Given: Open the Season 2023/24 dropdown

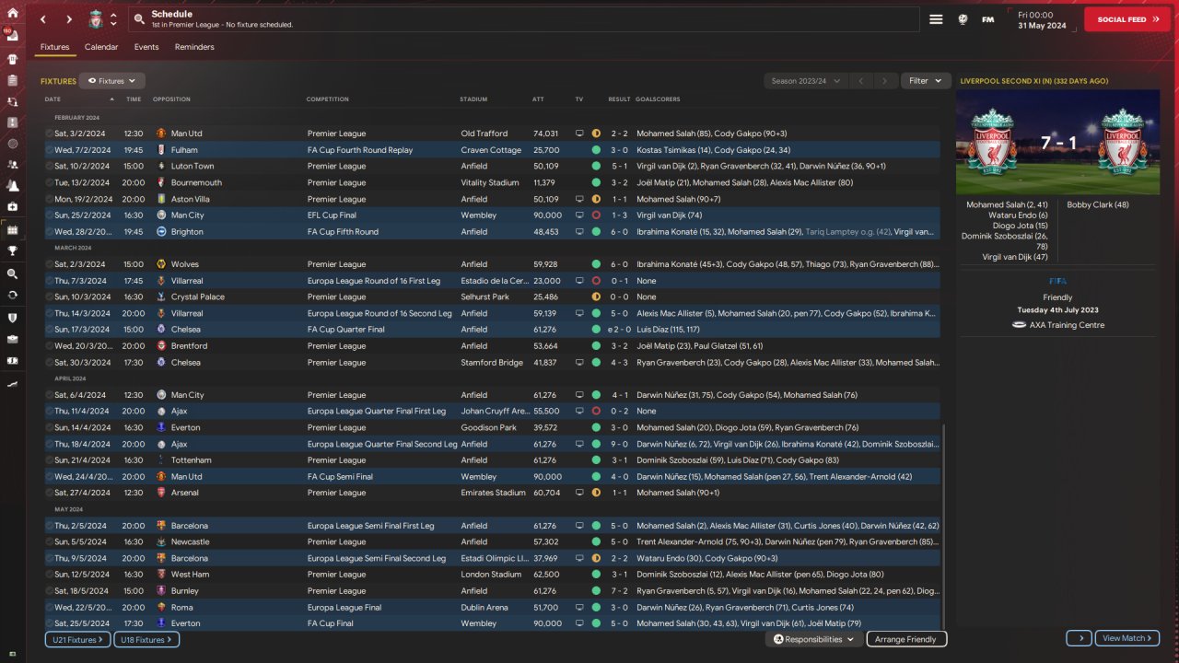Looking at the screenshot, I should click(805, 81).
